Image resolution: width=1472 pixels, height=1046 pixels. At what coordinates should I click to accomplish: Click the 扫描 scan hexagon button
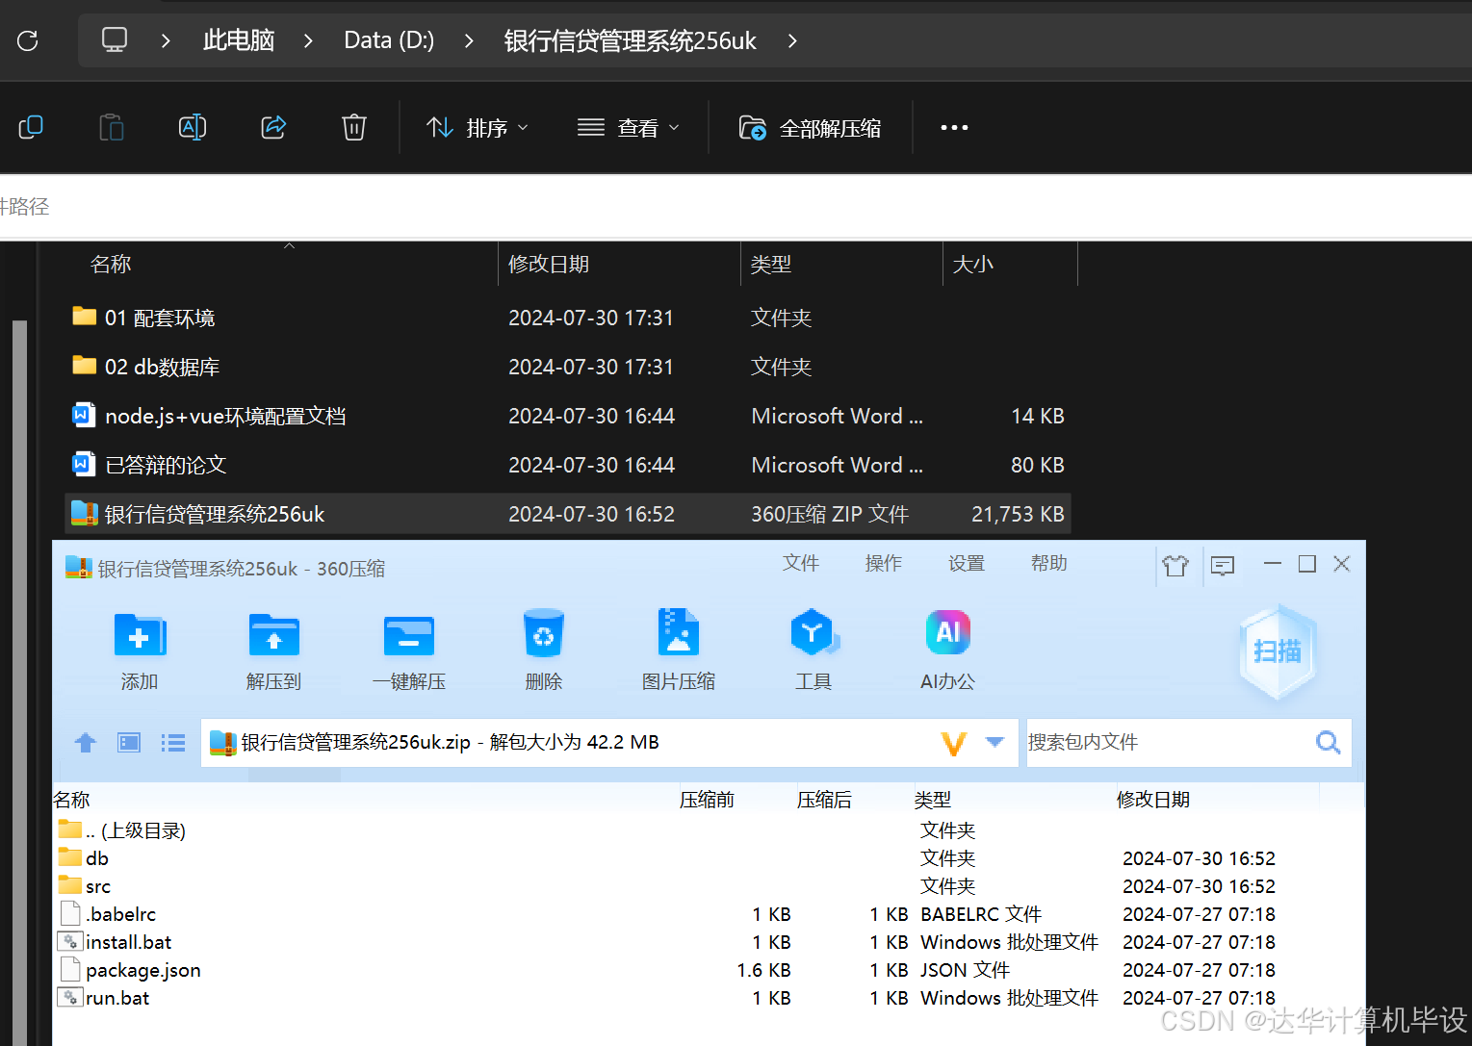click(1278, 651)
